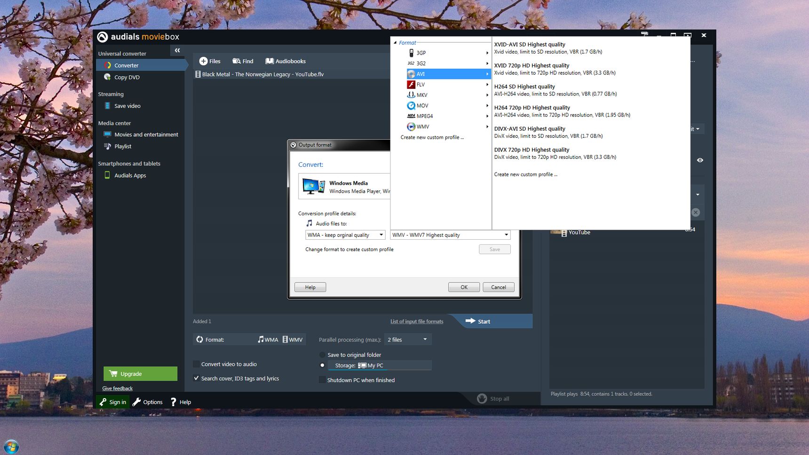
Task: Open List of input file formats link
Action: 417,322
